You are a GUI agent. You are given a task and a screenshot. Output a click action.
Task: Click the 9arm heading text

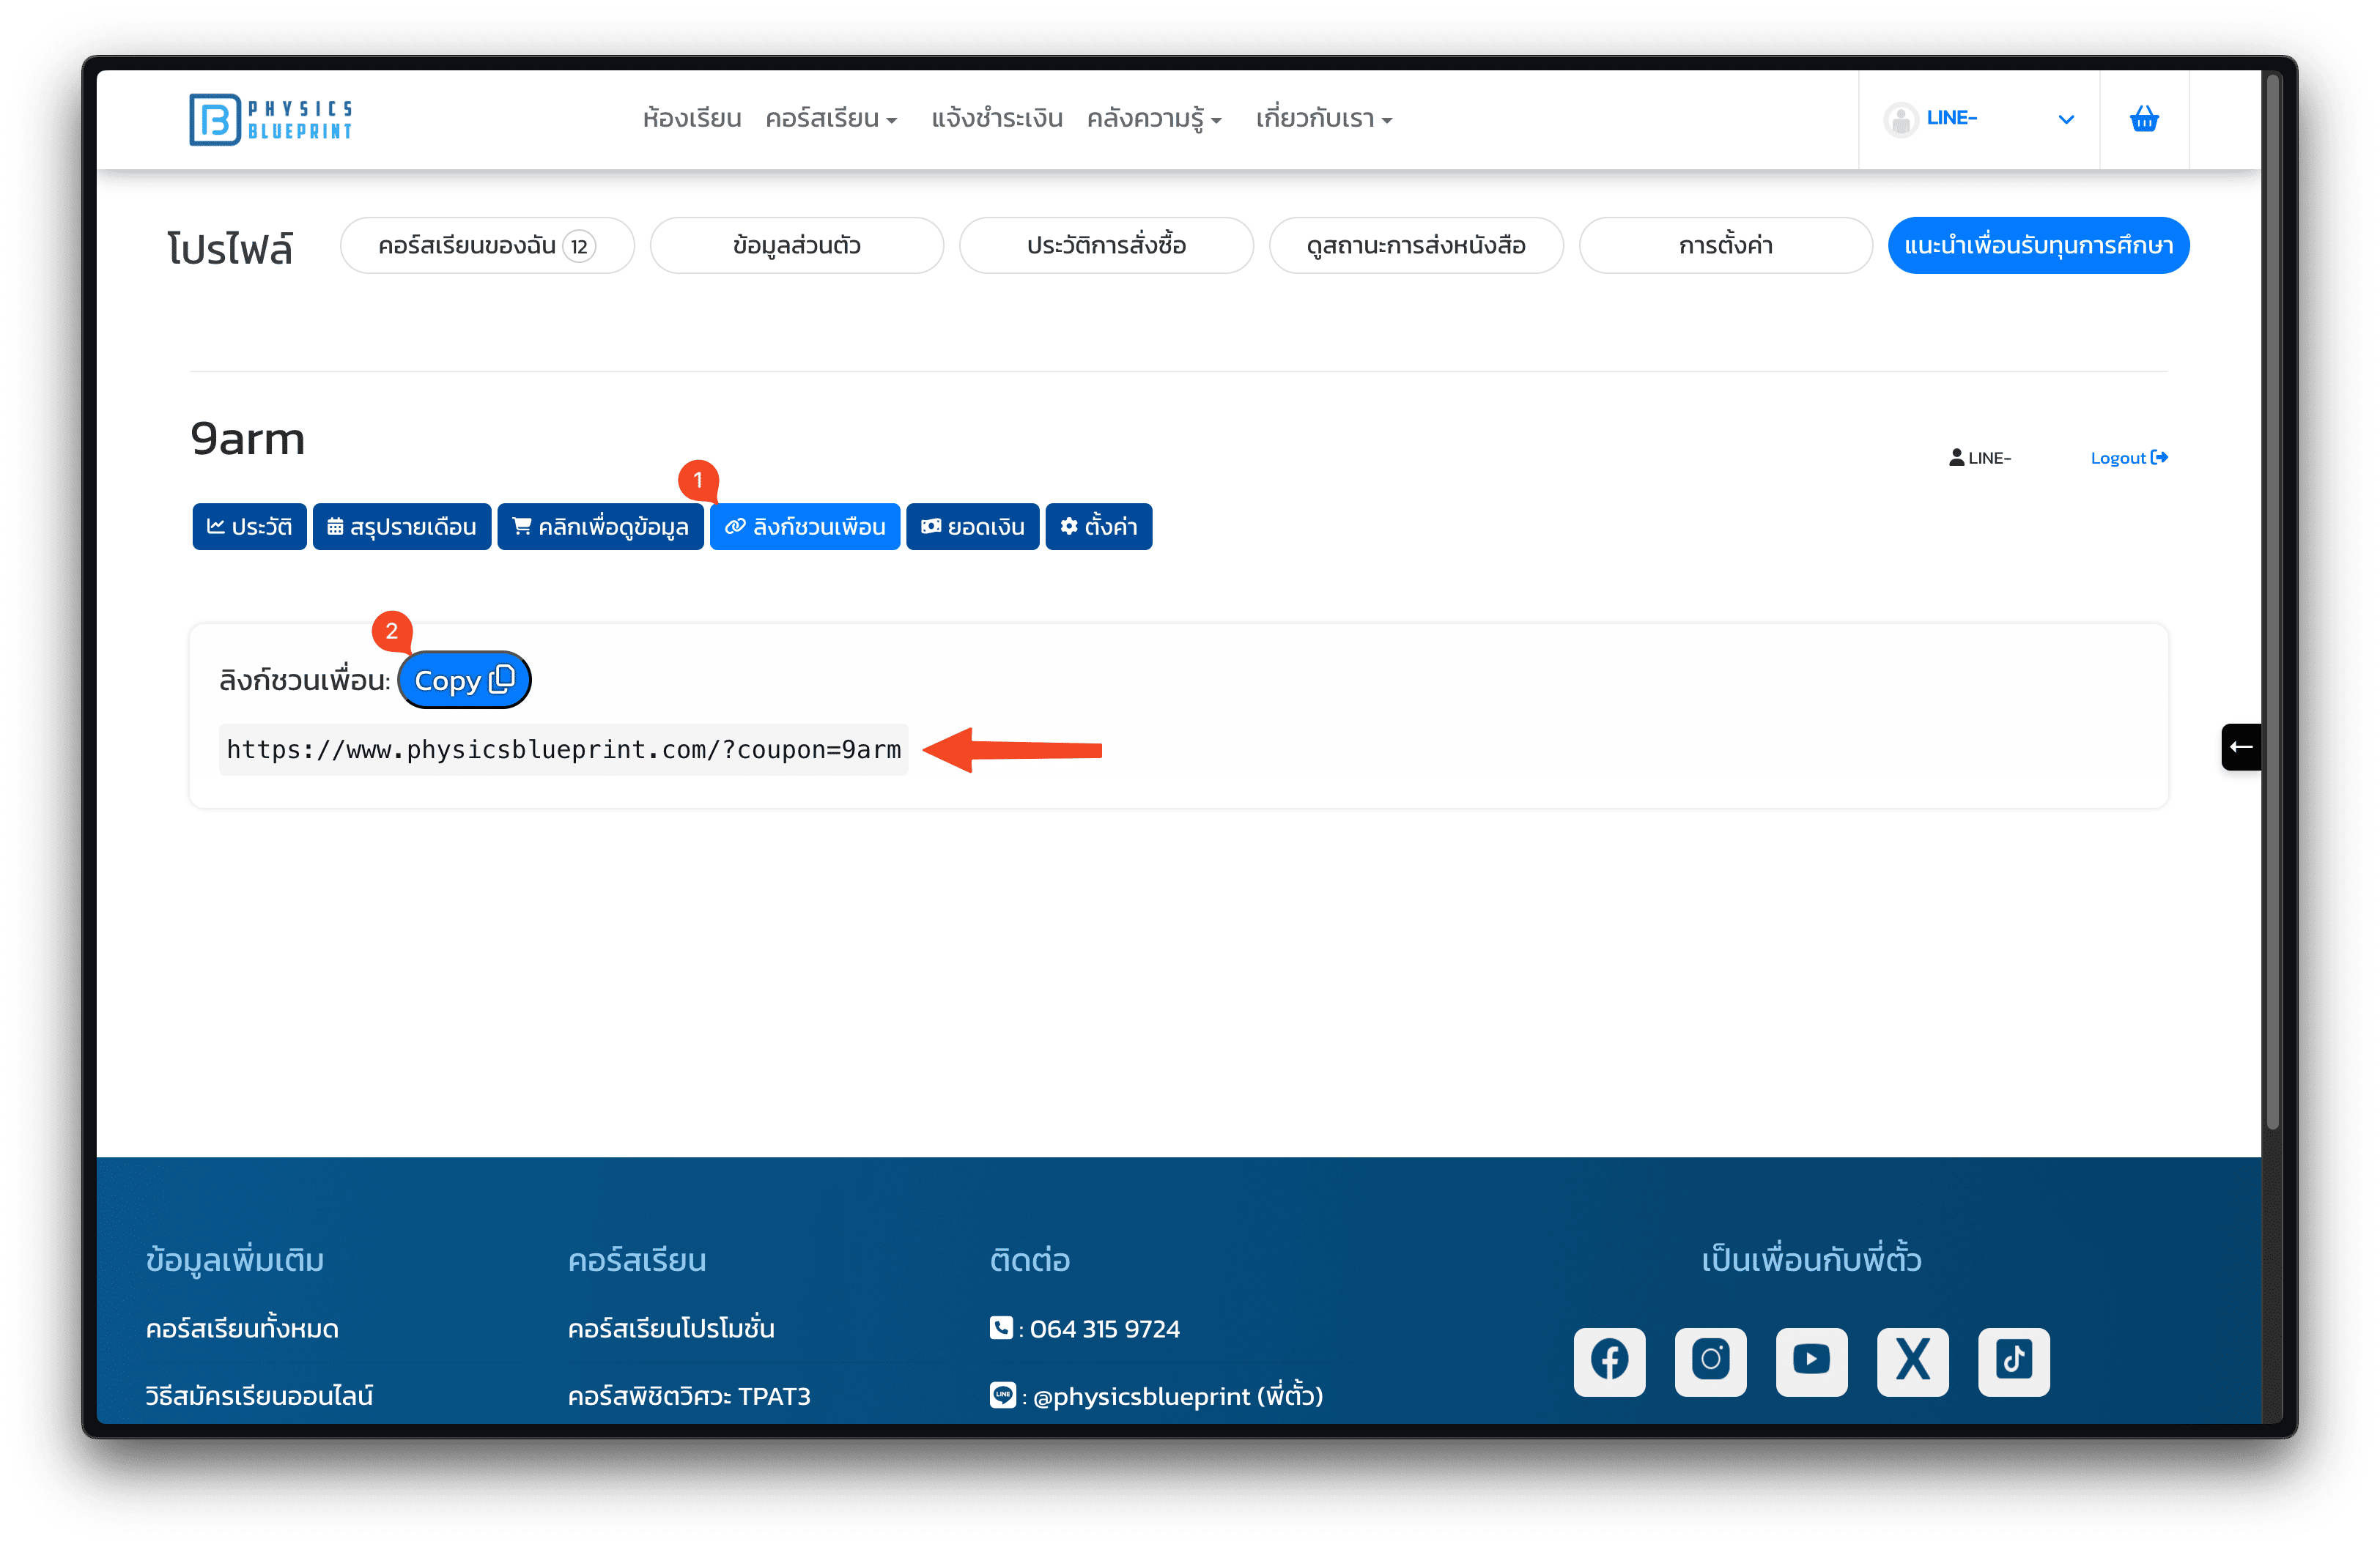[x=247, y=439]
